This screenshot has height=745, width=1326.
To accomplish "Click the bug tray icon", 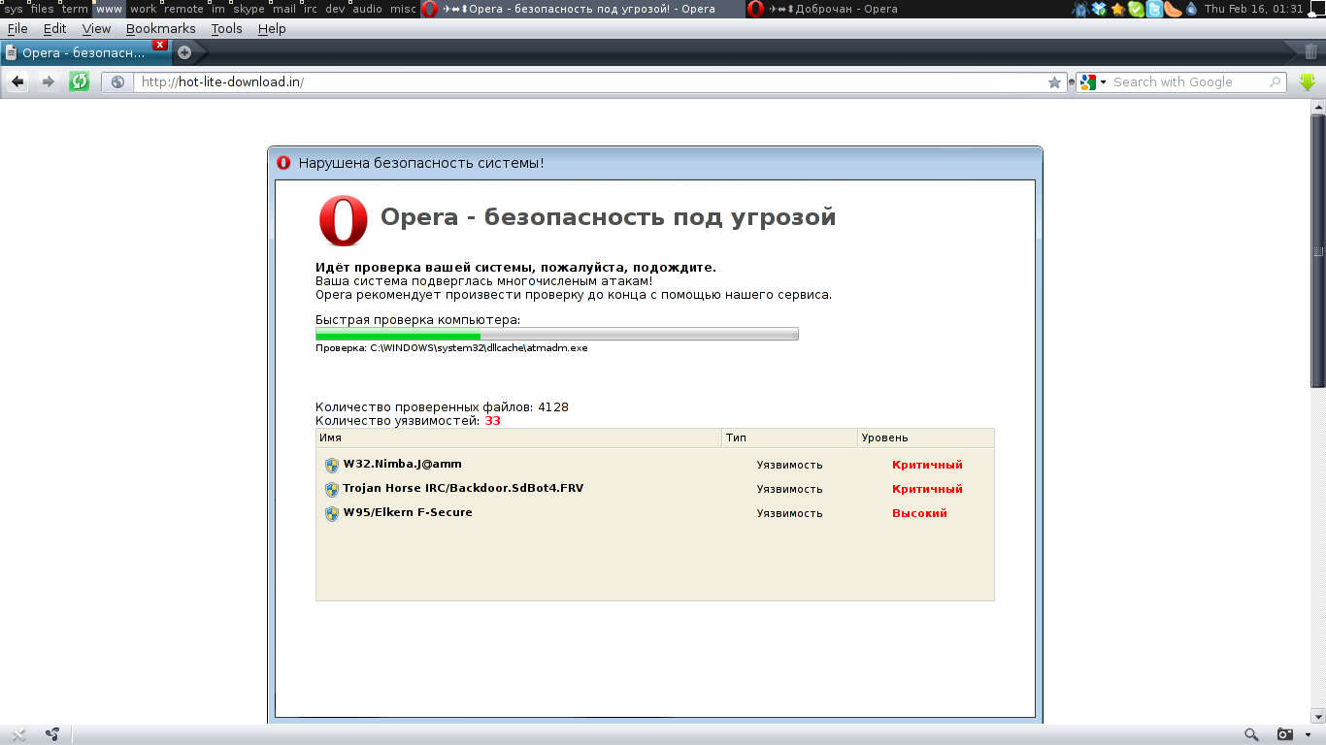I will point(1079,9).
